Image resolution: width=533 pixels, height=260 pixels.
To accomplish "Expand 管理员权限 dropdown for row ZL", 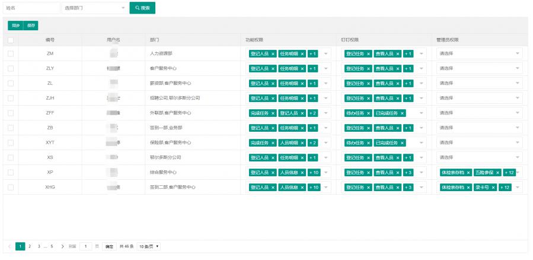I will coord(480,83).
